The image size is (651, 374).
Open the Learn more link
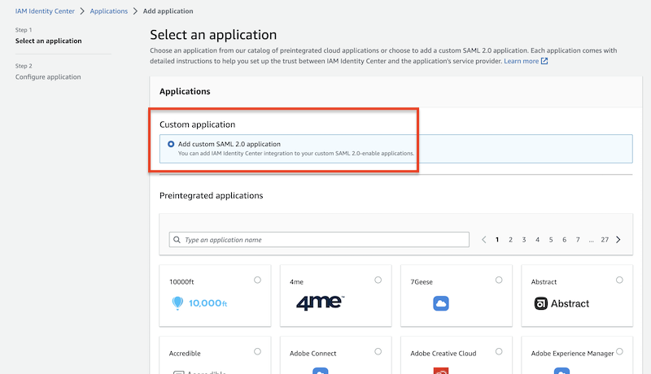click(x=521, y=61)
